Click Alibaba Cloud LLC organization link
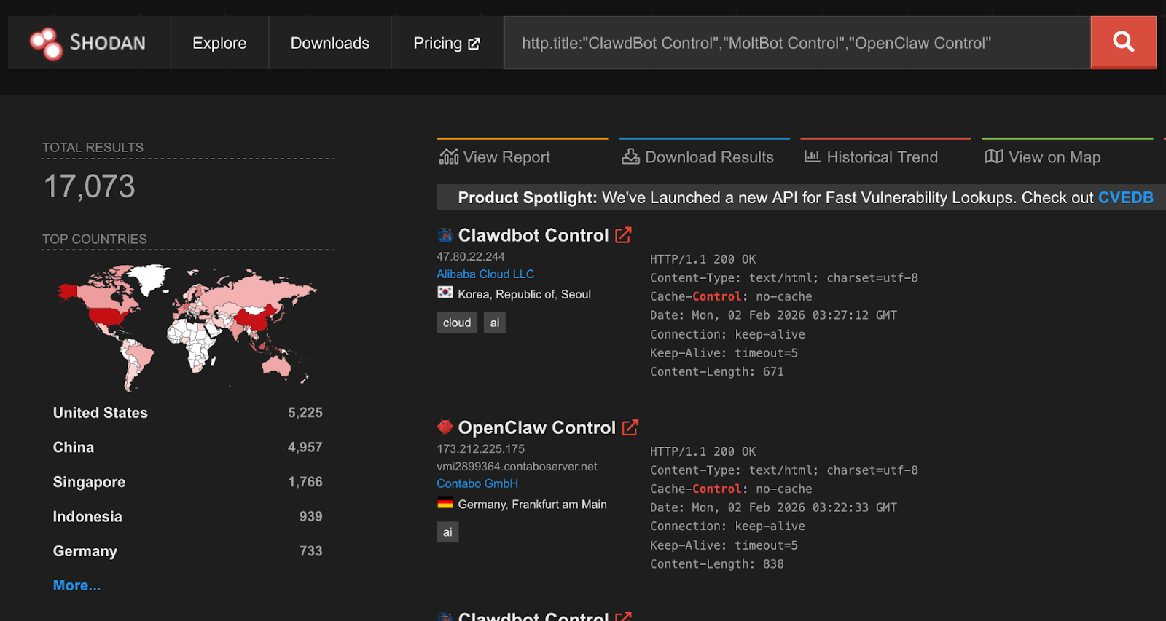This screenshot has width=1166, height=621. click(485, 274)
